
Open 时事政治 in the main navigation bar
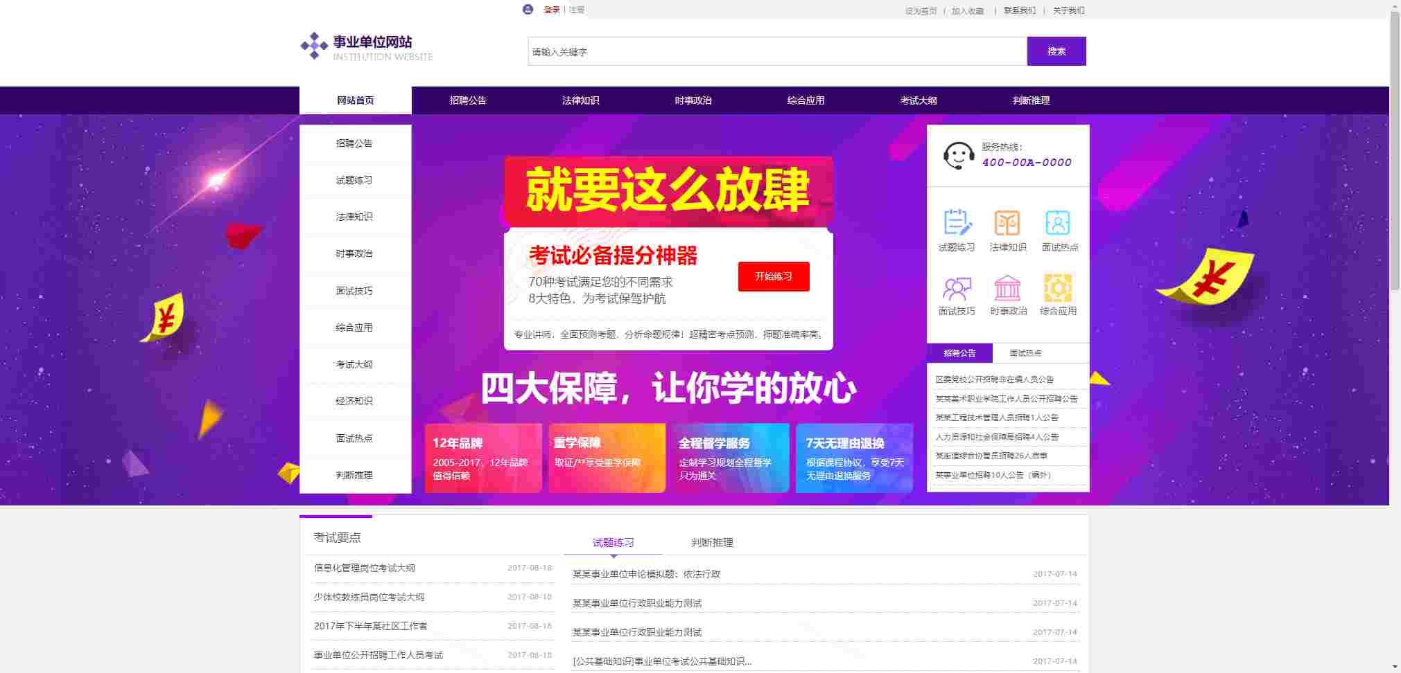(693, 100)
